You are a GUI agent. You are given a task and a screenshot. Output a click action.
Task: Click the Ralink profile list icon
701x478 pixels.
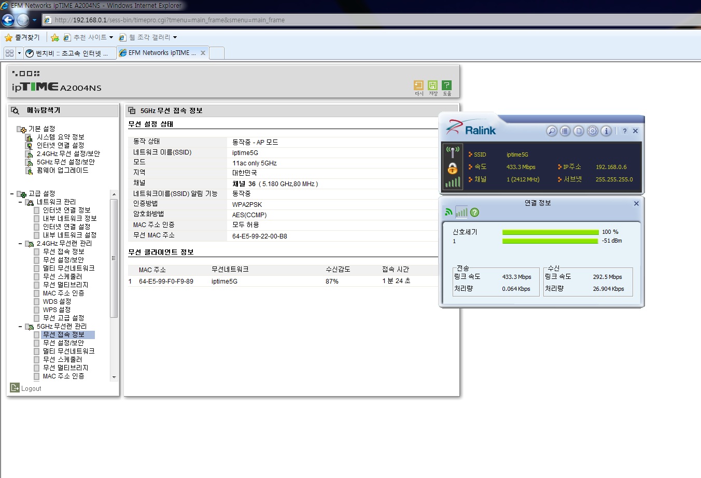click(565, 131)
